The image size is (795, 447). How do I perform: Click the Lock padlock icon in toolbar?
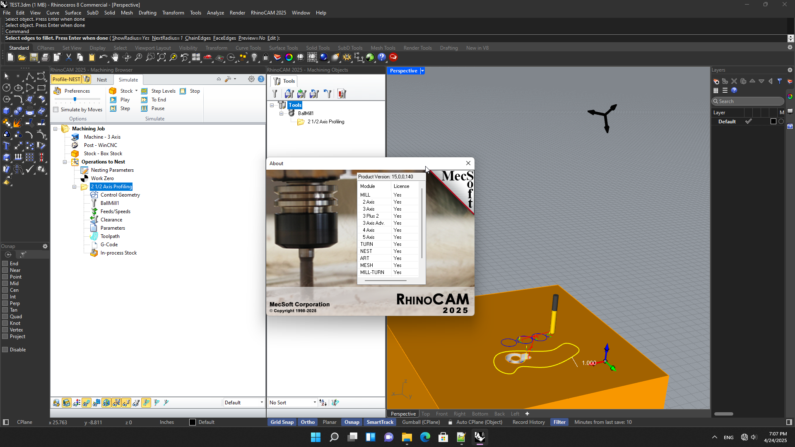(266, 58)
